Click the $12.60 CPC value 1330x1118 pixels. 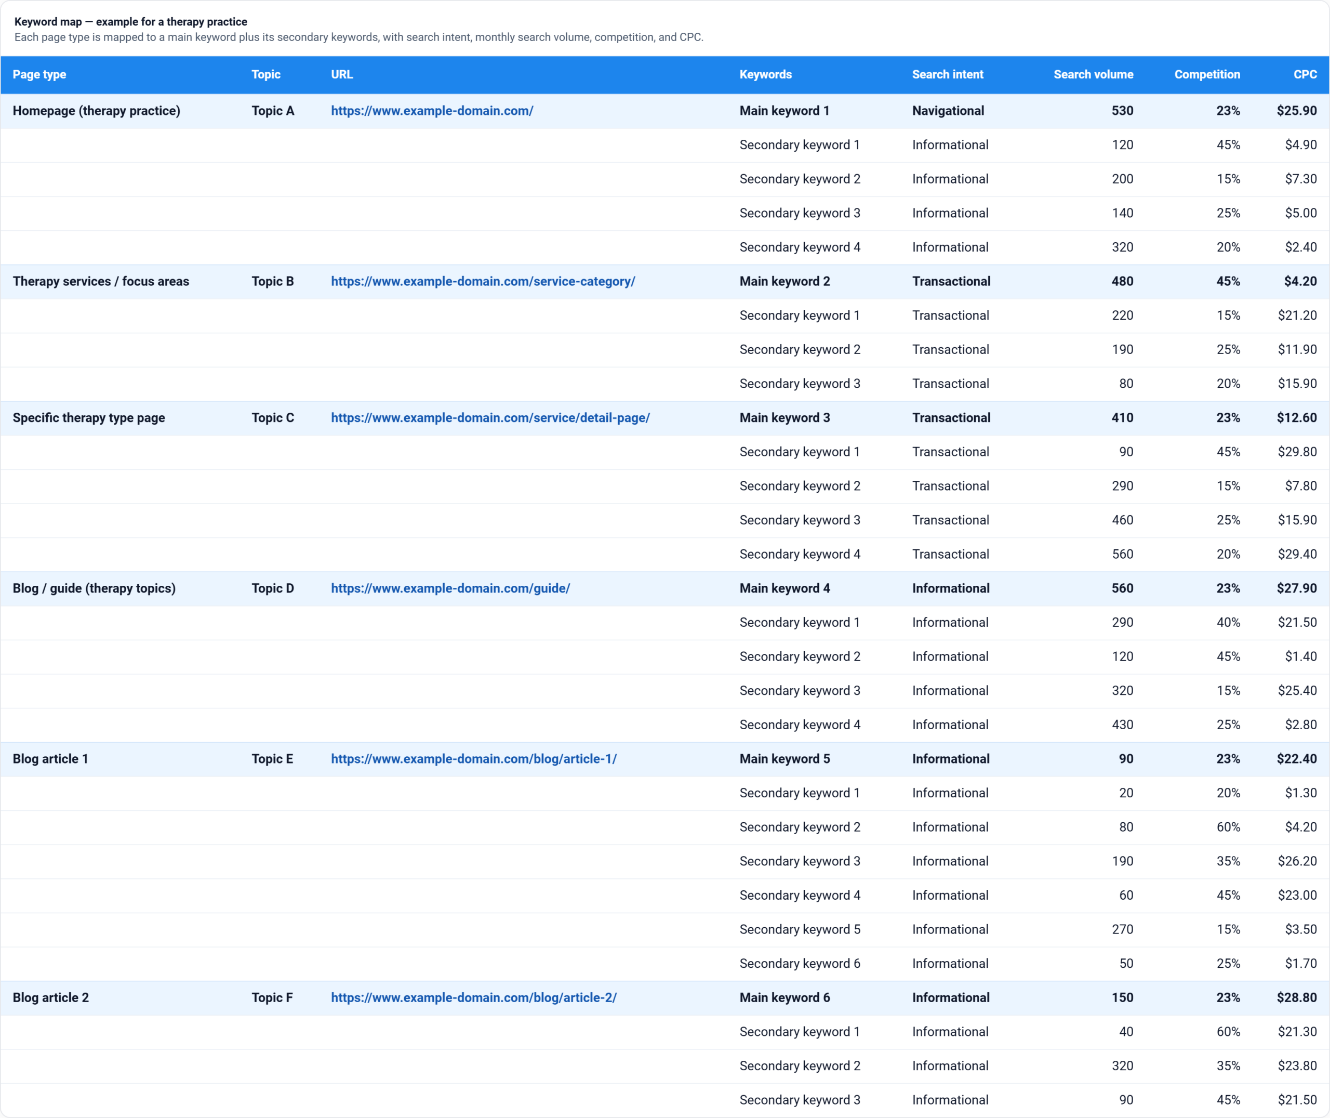(1296, 418)
